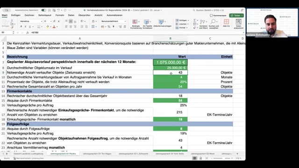The width and height of the screenshot is (299, 168).
Task: Select the Jahresgespräch G1 L.Schwarte sheet
Action: click(133, 154)
